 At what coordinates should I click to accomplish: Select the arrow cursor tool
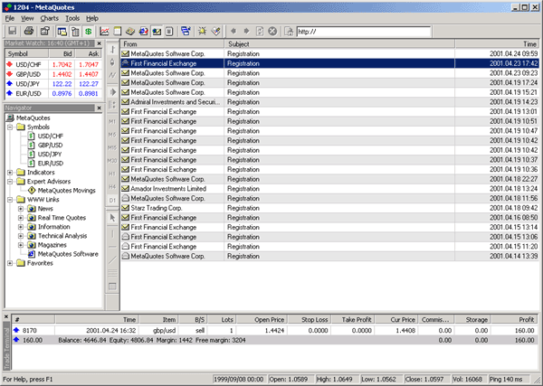112,218
